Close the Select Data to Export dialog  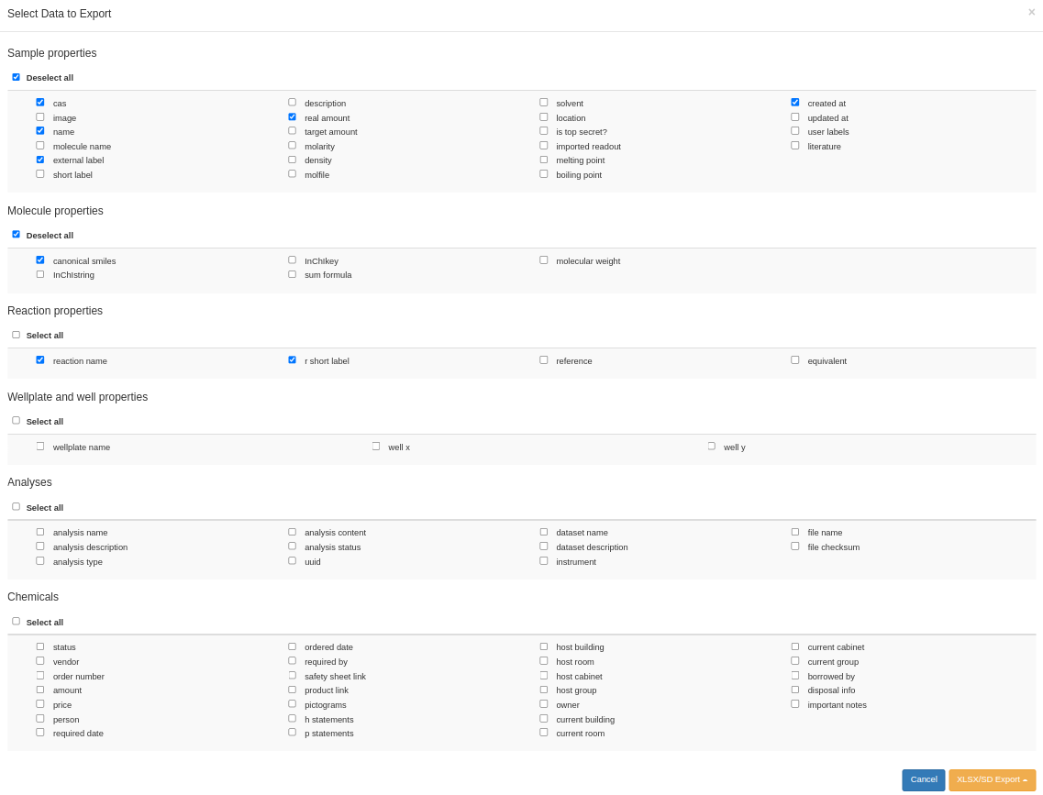tap(1032, 13)
